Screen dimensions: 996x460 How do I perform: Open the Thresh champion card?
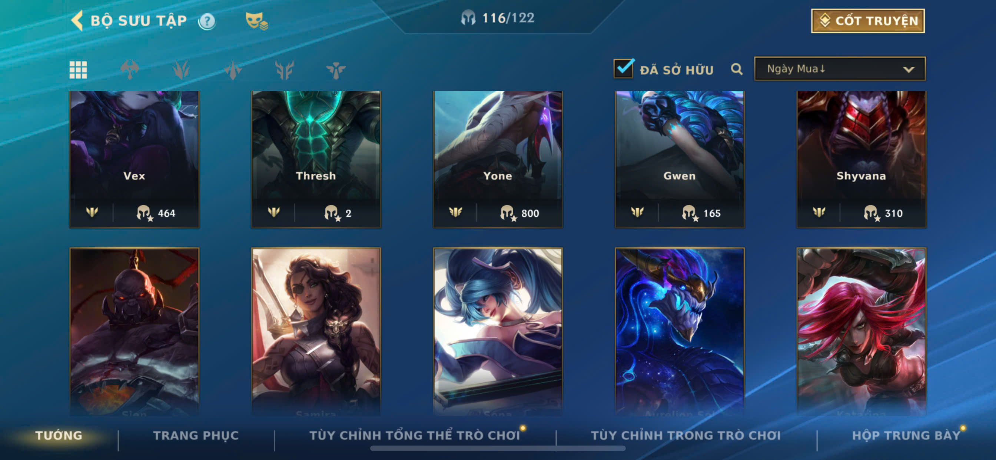316,159
